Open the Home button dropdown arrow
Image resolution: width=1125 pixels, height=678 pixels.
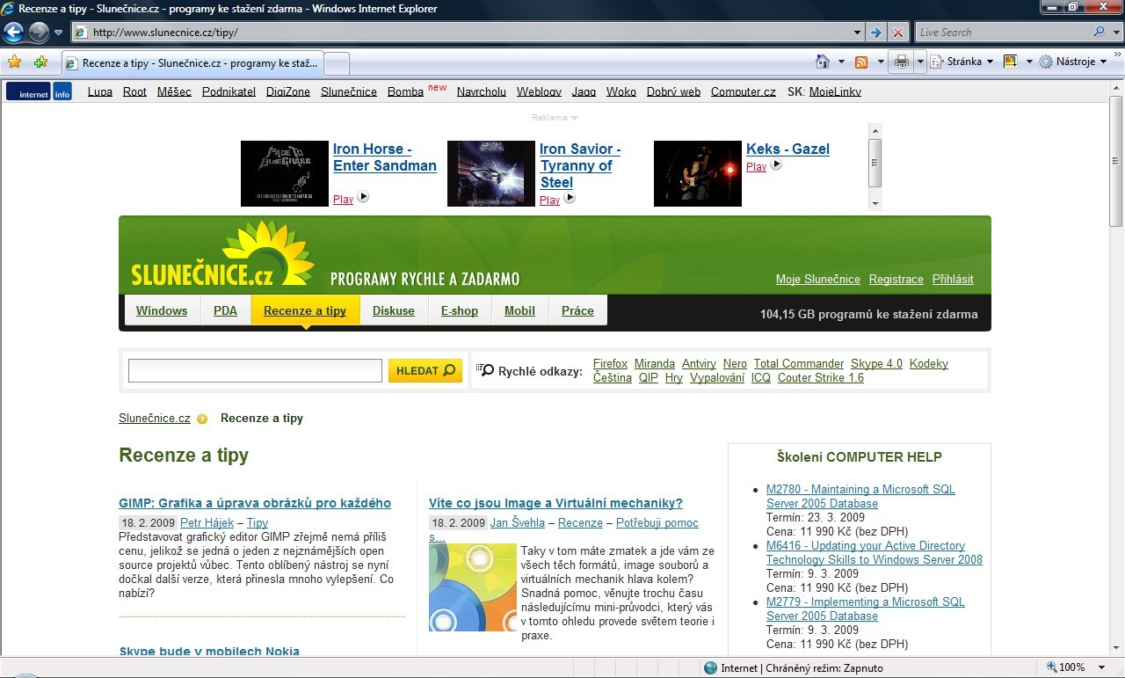pyautogui.click(x=841, y=62)
